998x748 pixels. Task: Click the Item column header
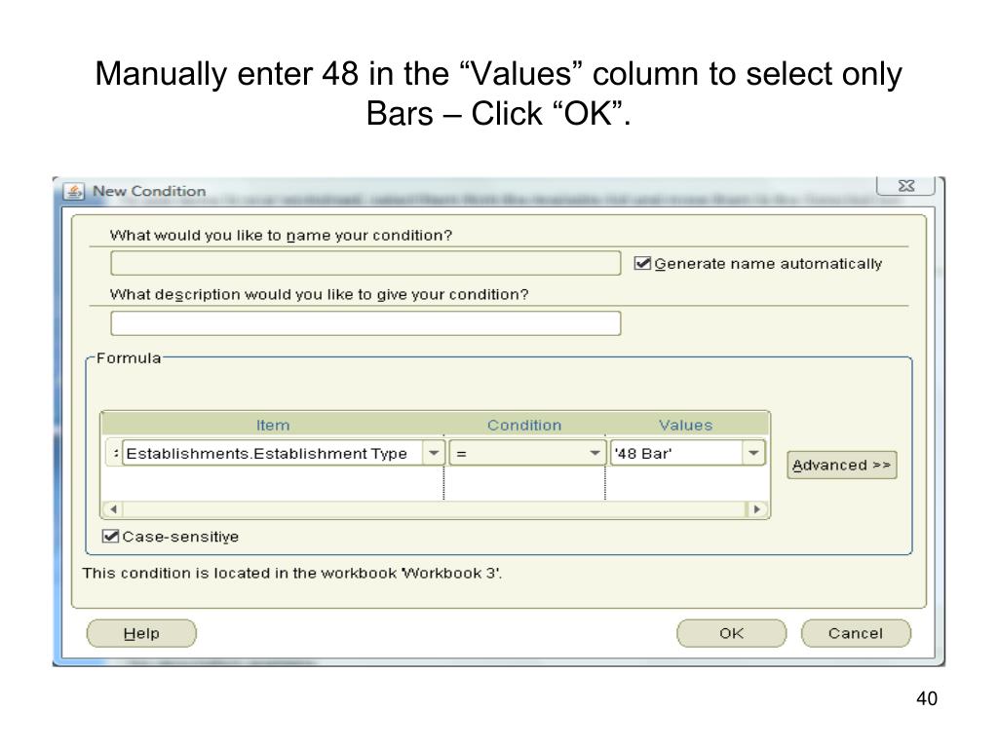tap(273, 425)
